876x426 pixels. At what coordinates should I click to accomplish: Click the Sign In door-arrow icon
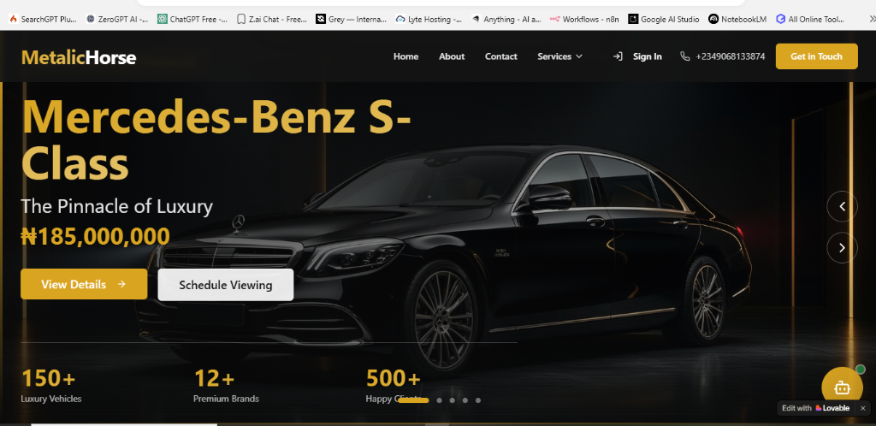618,56
